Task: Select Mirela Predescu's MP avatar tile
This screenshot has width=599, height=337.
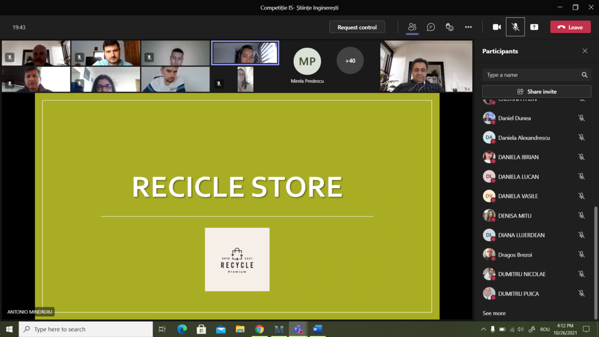Action: pyautogui.click(x=307, y=61)
